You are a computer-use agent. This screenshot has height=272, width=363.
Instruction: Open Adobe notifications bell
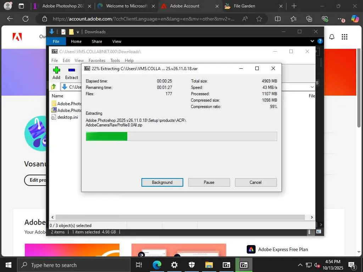coord(332,37)
